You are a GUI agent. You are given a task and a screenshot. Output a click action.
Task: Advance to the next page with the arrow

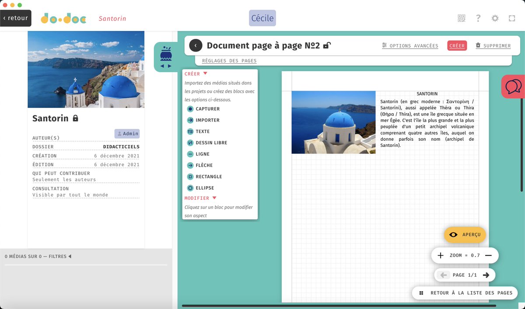tap(486, 275)
